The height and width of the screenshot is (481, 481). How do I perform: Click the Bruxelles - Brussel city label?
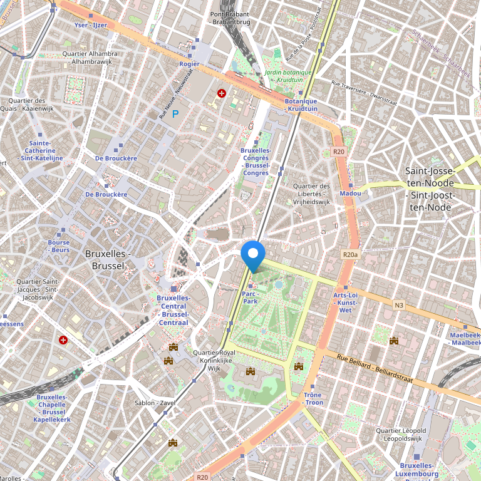tap(108, 259)
